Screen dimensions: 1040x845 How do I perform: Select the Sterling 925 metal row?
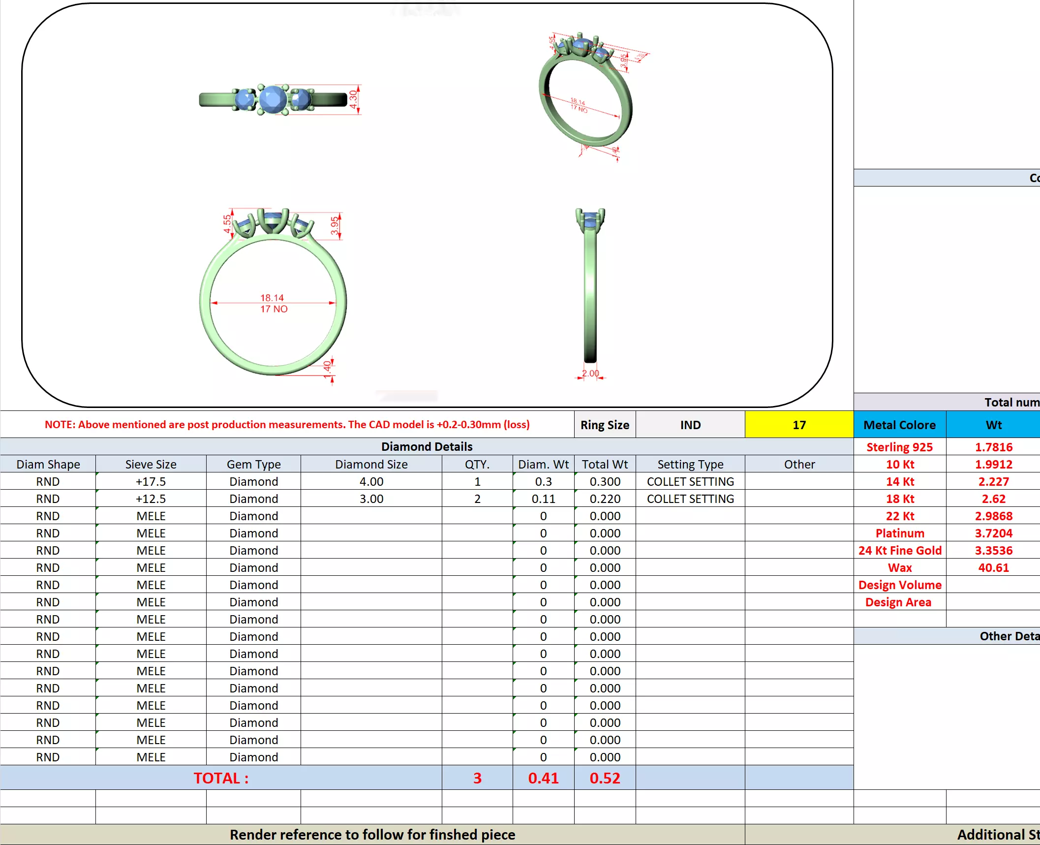coord(899,447)
